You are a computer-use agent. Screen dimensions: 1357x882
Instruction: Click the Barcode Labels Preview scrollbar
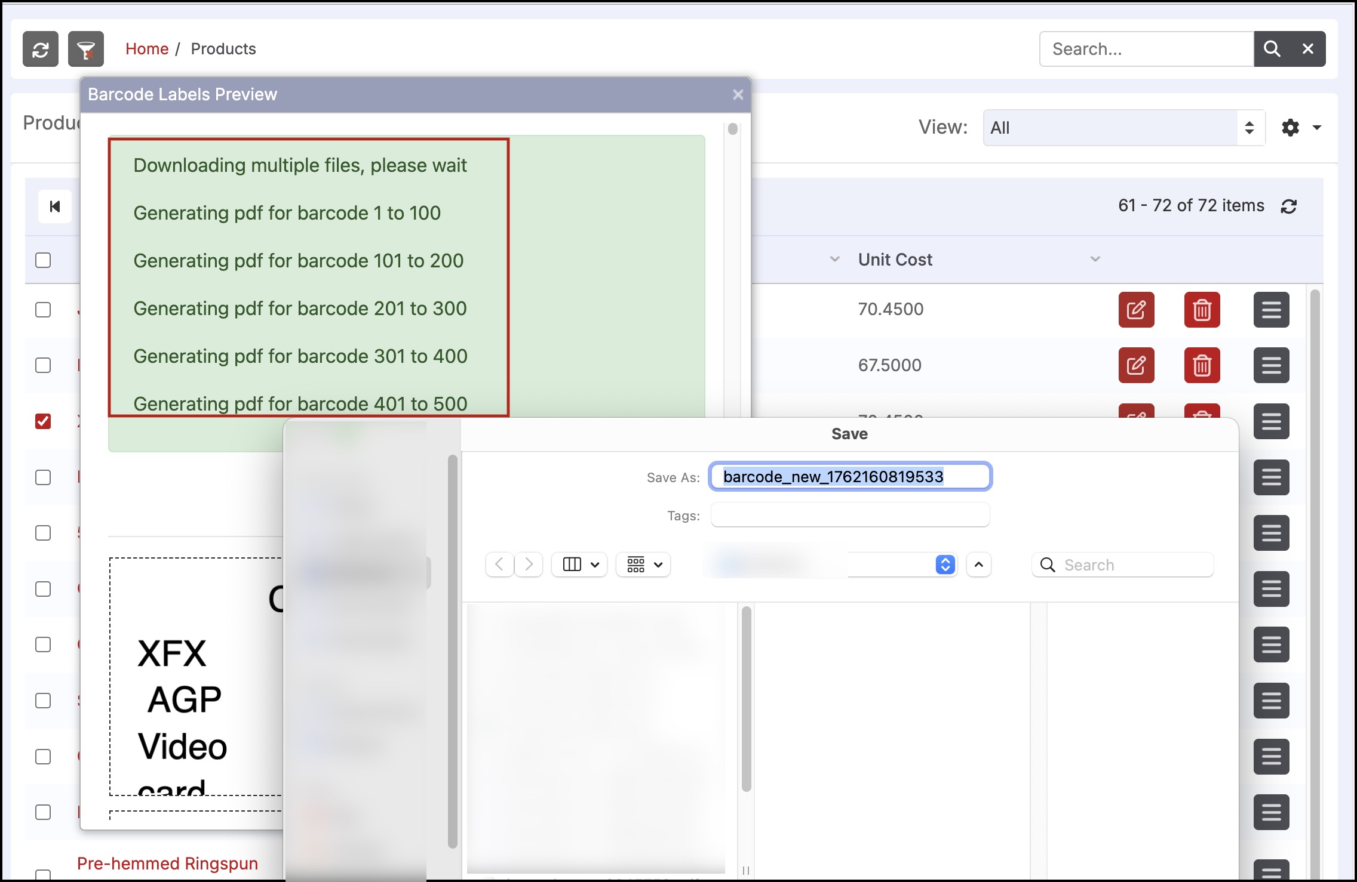coord(733,129)
